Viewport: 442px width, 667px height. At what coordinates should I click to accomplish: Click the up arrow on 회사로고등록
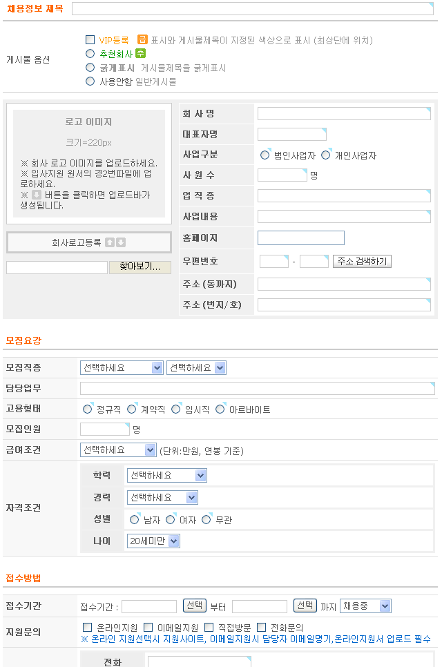[109, 242]
